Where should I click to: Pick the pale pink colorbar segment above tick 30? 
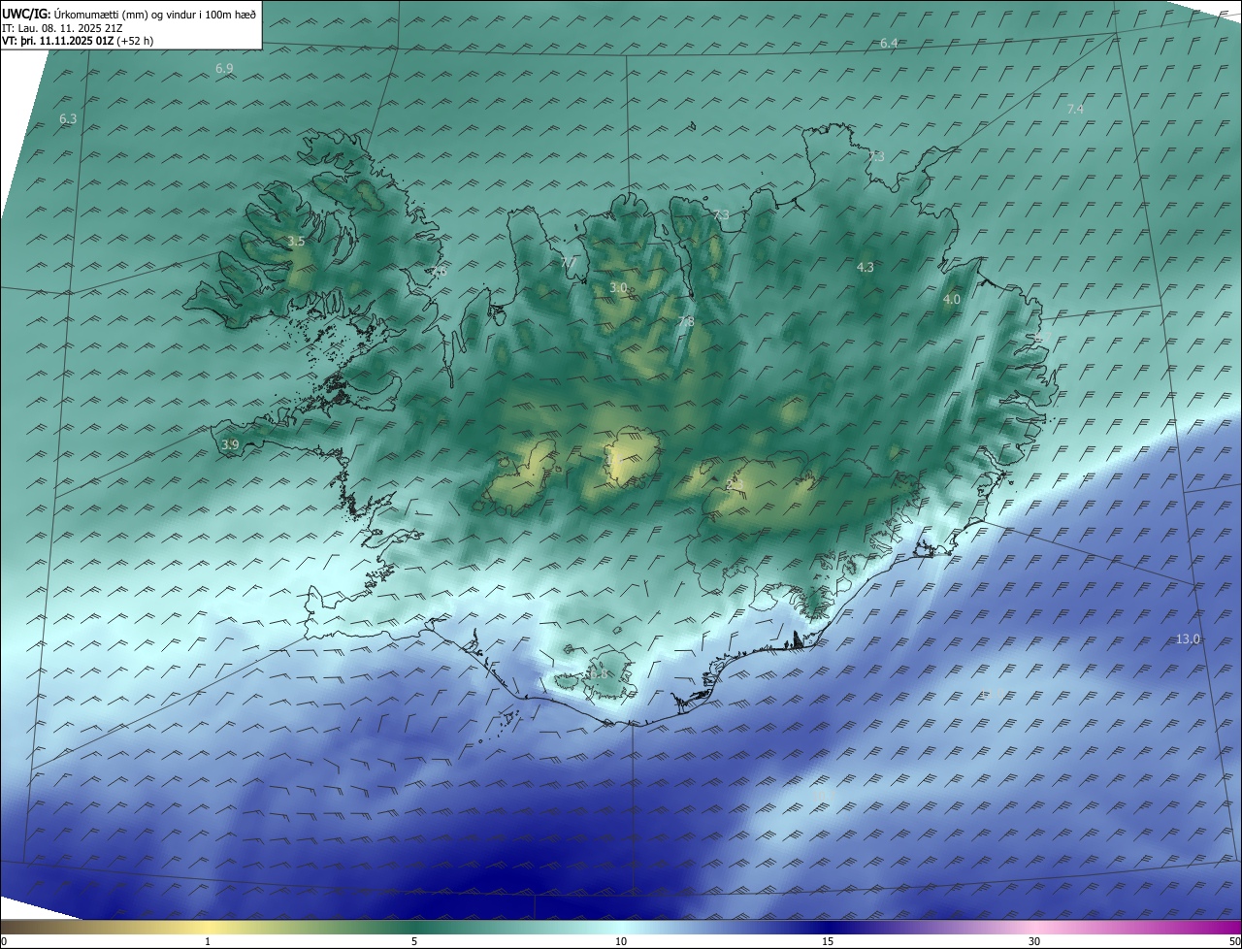(1034, 928)
